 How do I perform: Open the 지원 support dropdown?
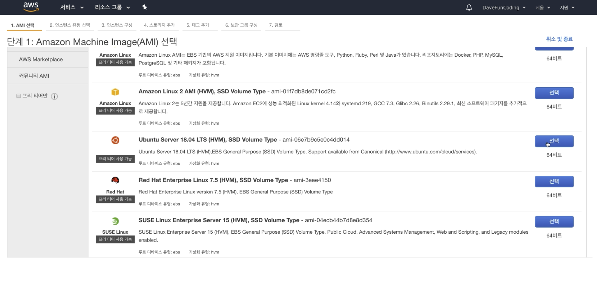pyautogui.click(x=567, y=7)
